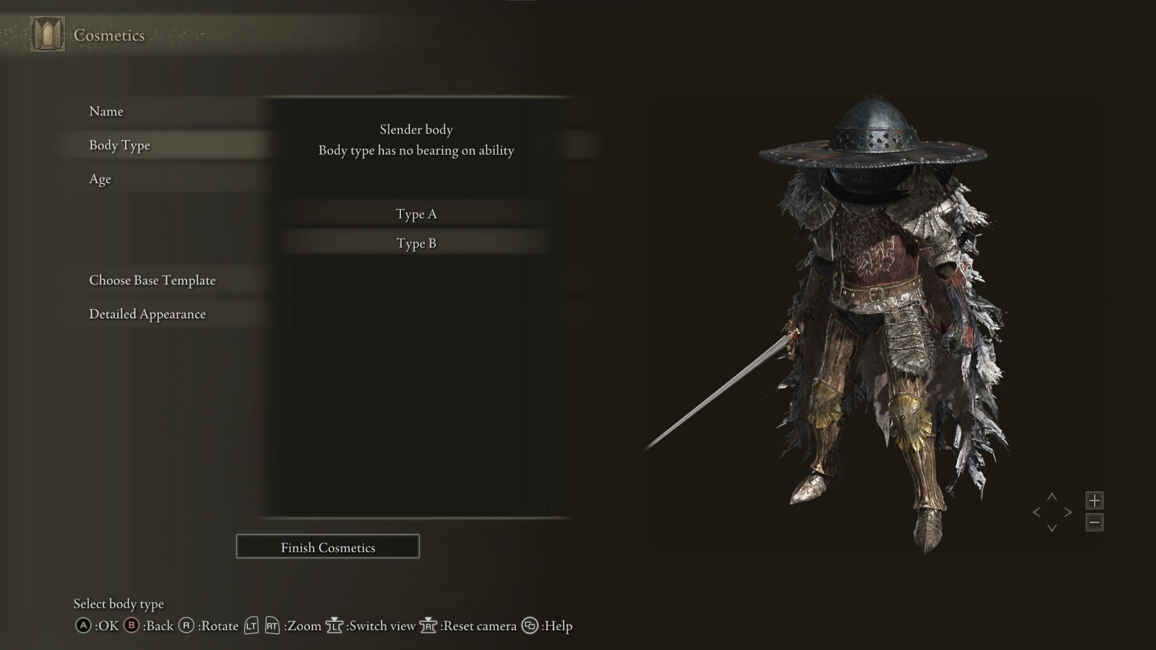Viewport: 1156px width, 650px height.
Task: Rotate camera up with top arrow
Action: 1052,497
